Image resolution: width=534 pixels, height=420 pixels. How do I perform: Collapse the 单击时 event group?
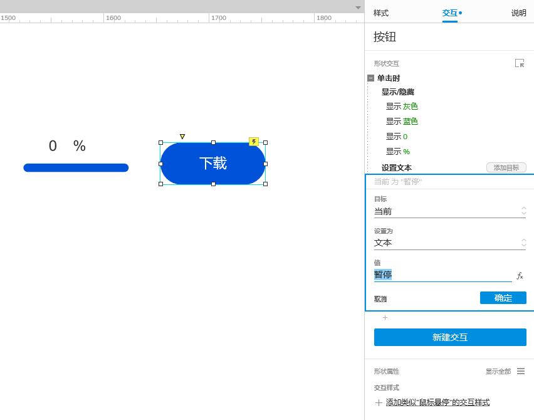click(x=370, y=78)
